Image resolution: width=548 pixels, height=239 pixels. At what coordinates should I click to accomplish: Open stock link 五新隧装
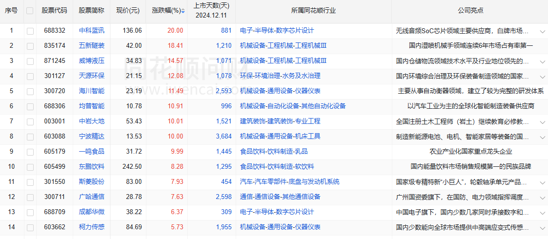pyautogui.click(x=92, y=45)
